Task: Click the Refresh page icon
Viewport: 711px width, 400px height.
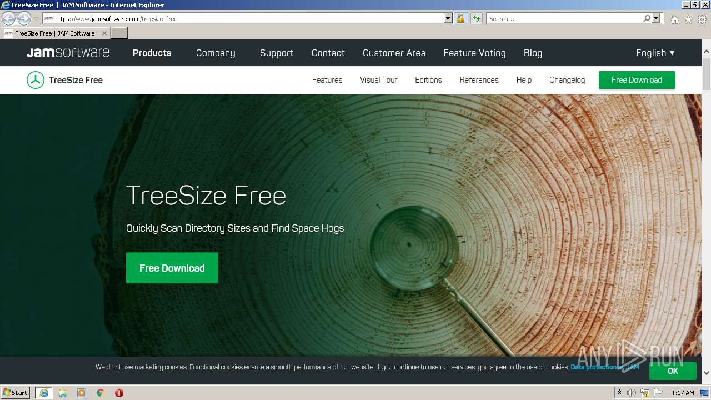Action: 476,19
